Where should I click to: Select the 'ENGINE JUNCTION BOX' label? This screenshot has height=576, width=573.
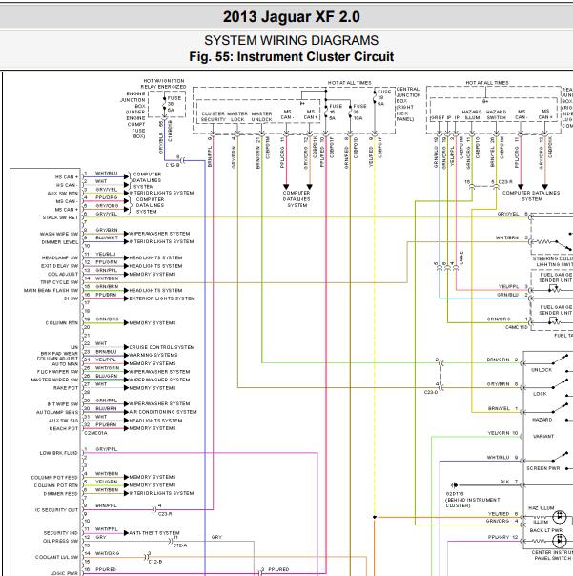[x=134, y=100]
